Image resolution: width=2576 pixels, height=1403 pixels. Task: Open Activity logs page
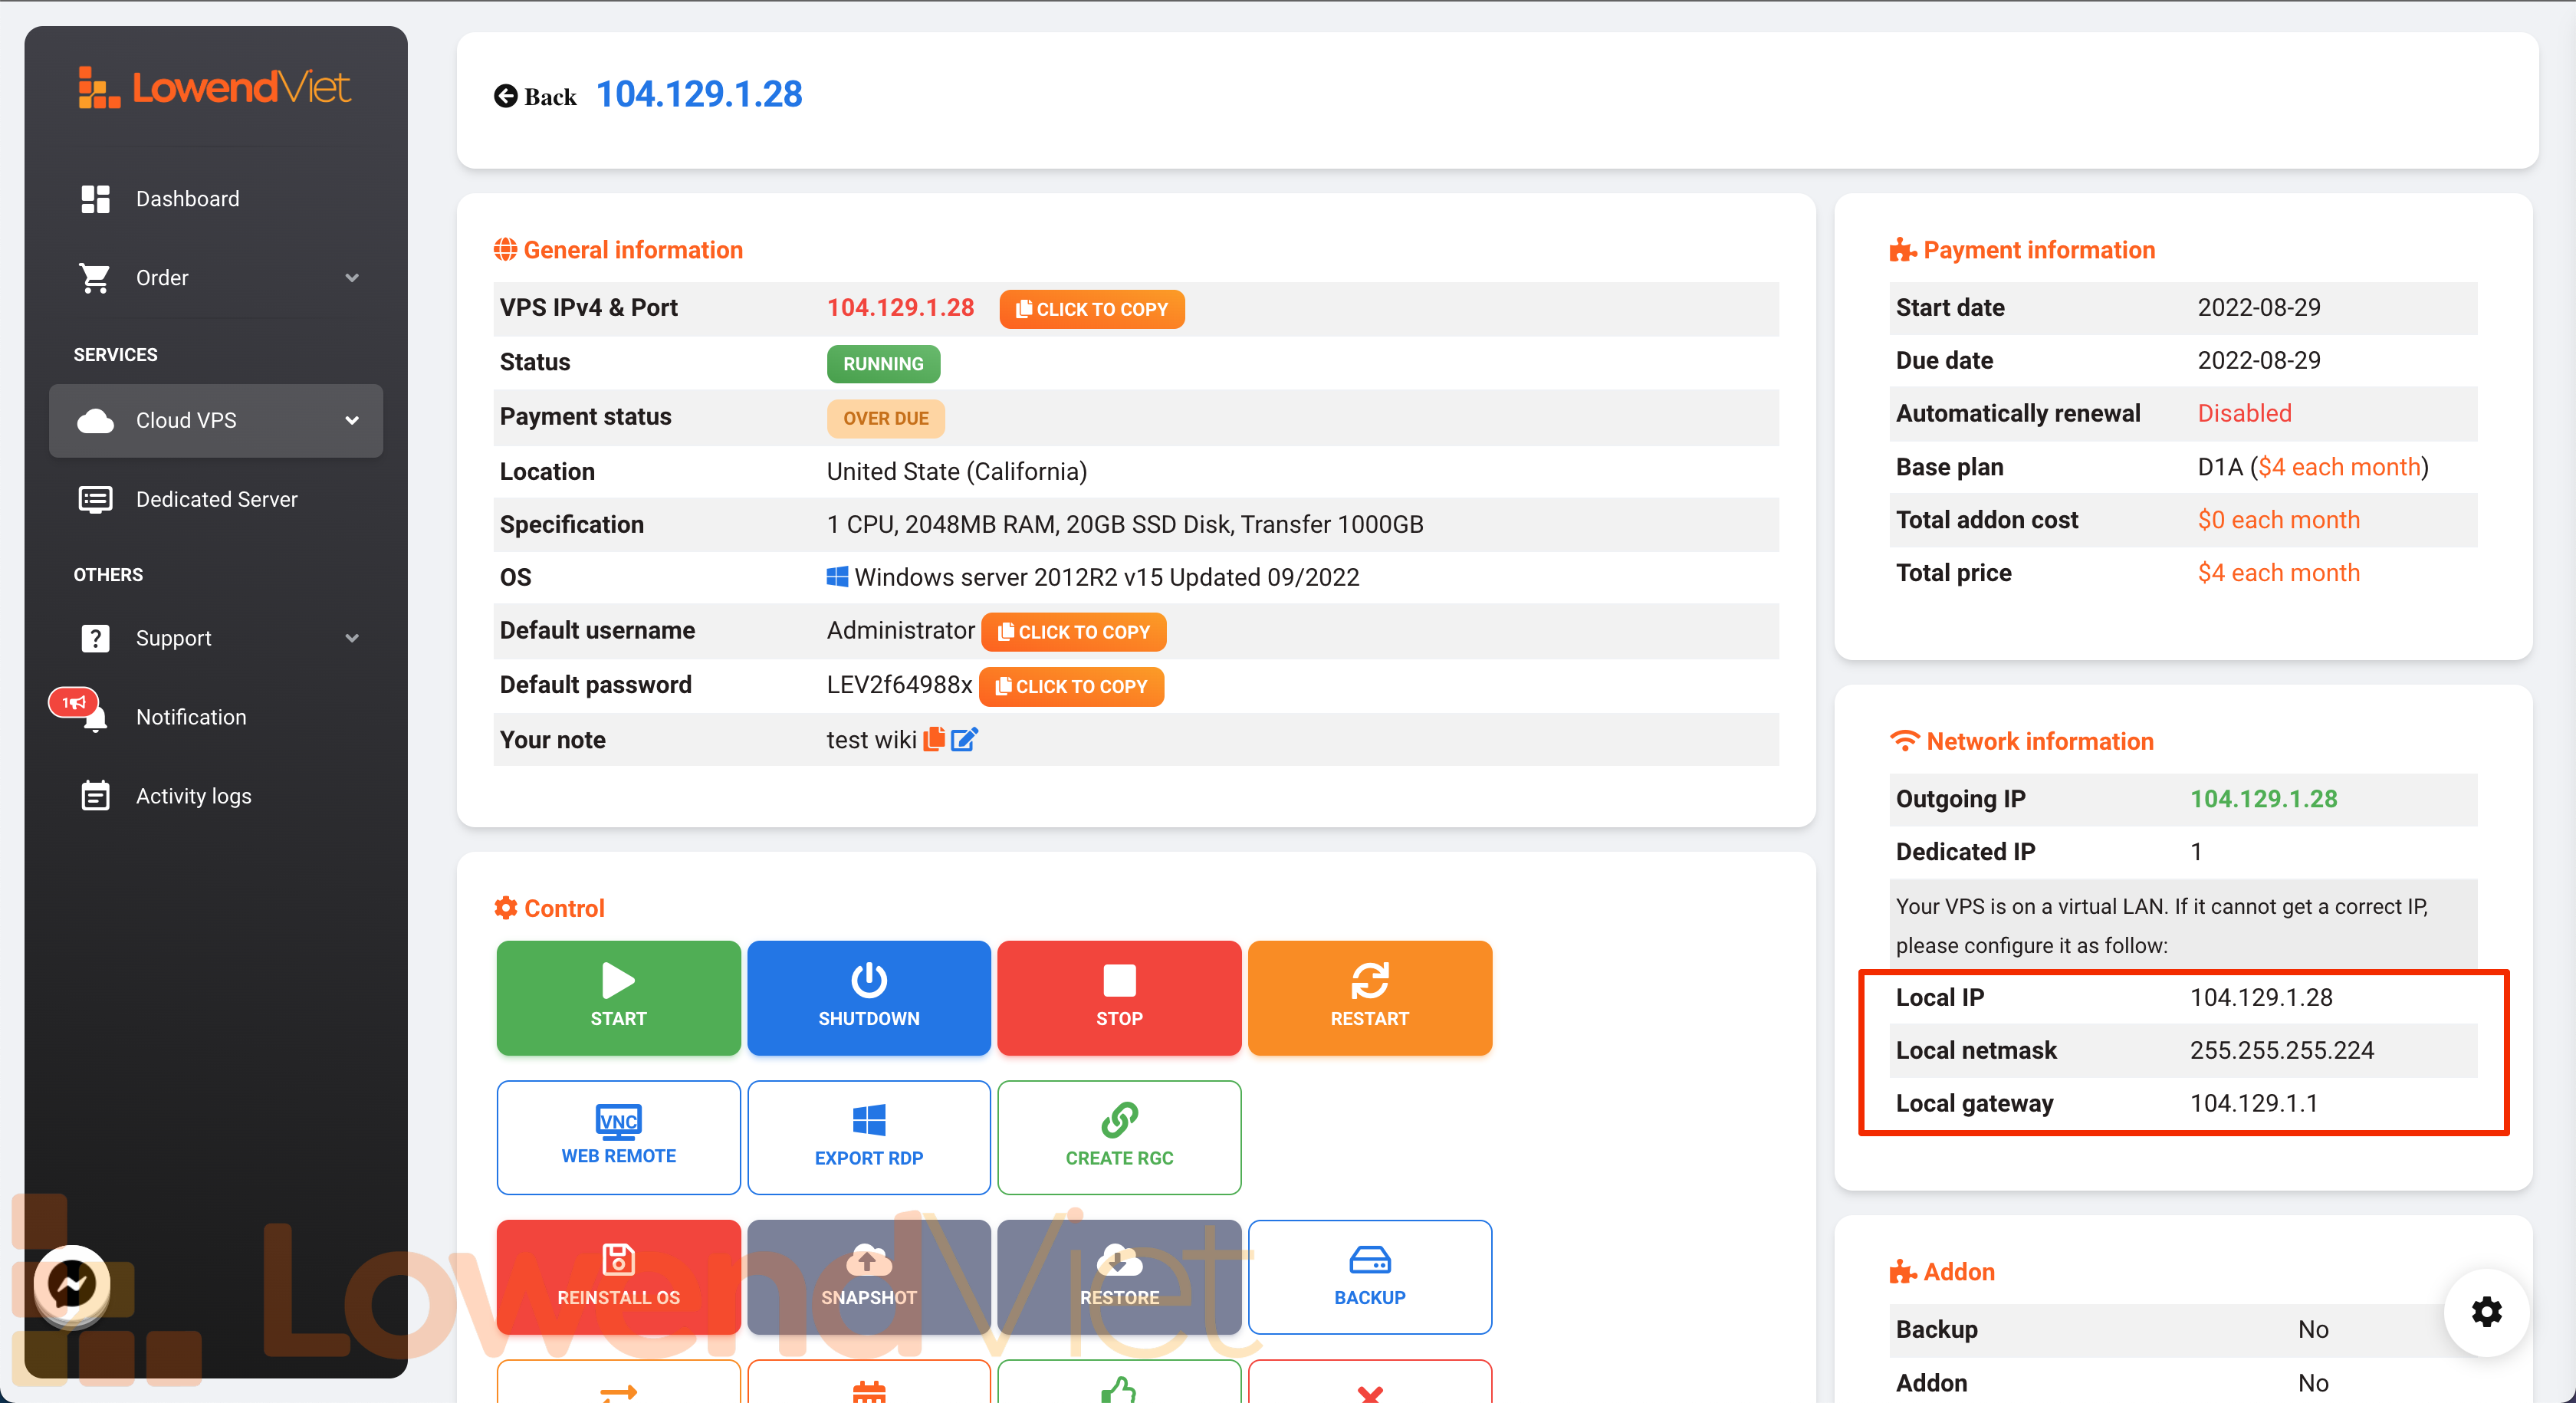193,795
